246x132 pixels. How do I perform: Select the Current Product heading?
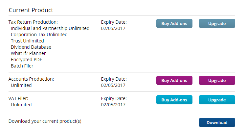(x=31, y=10)
